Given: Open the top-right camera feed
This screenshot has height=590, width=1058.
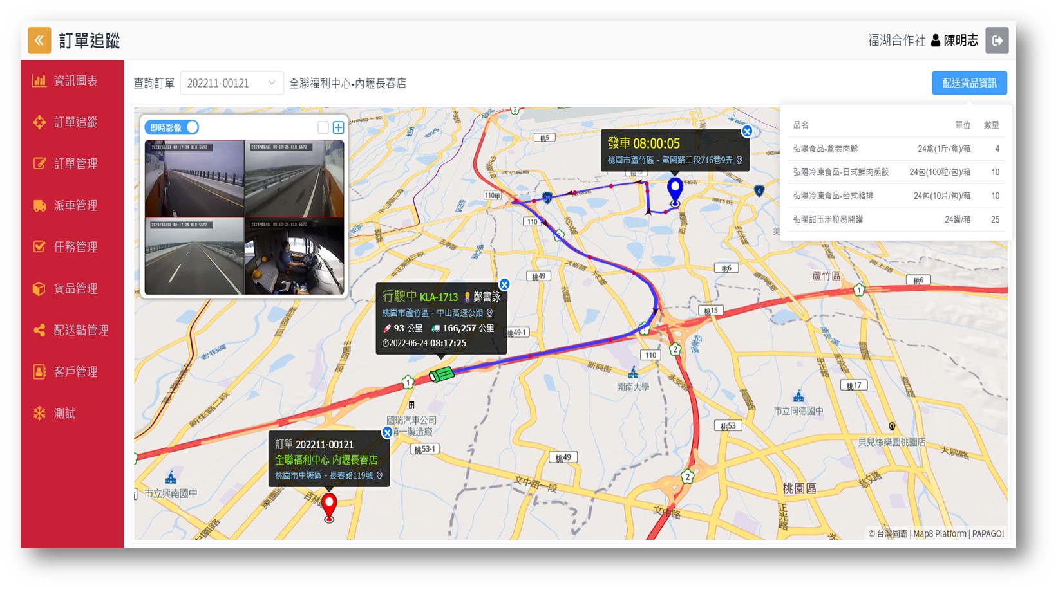Looking at the screenshot, I should pos(294,179).
